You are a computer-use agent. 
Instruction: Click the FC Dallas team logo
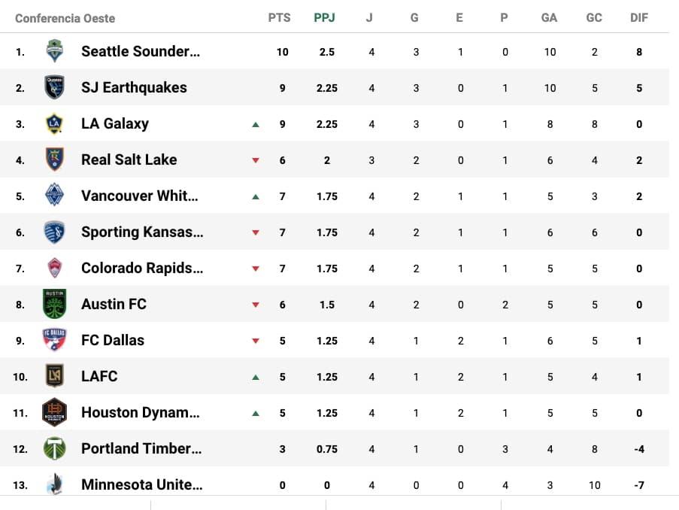tap(54, 340)
